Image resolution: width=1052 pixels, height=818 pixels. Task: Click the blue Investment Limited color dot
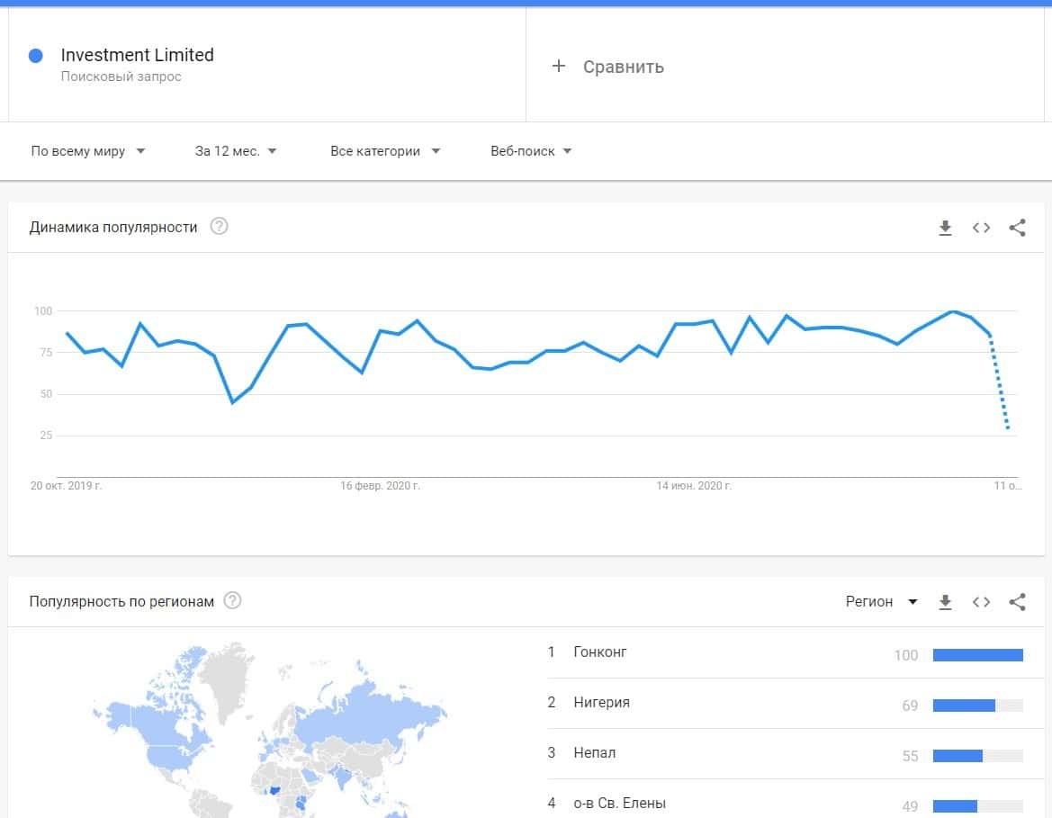(x=36, y=56)
